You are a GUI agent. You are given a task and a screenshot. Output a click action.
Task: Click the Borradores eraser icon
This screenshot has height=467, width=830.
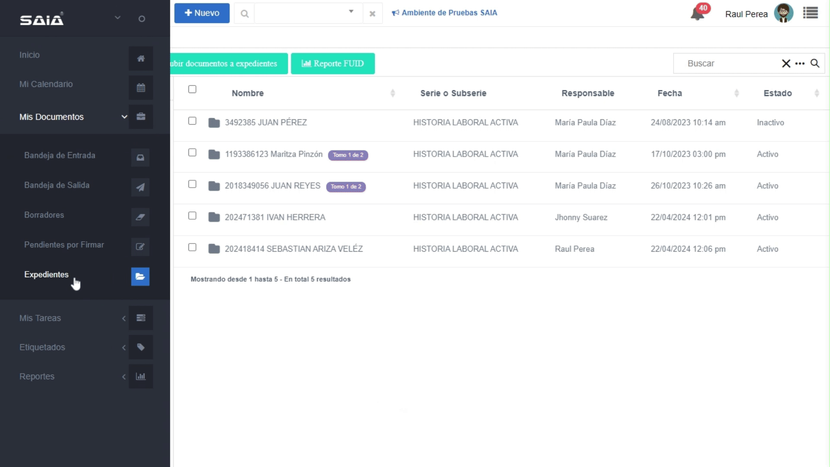pyautogui.click(x=140, y=217)
